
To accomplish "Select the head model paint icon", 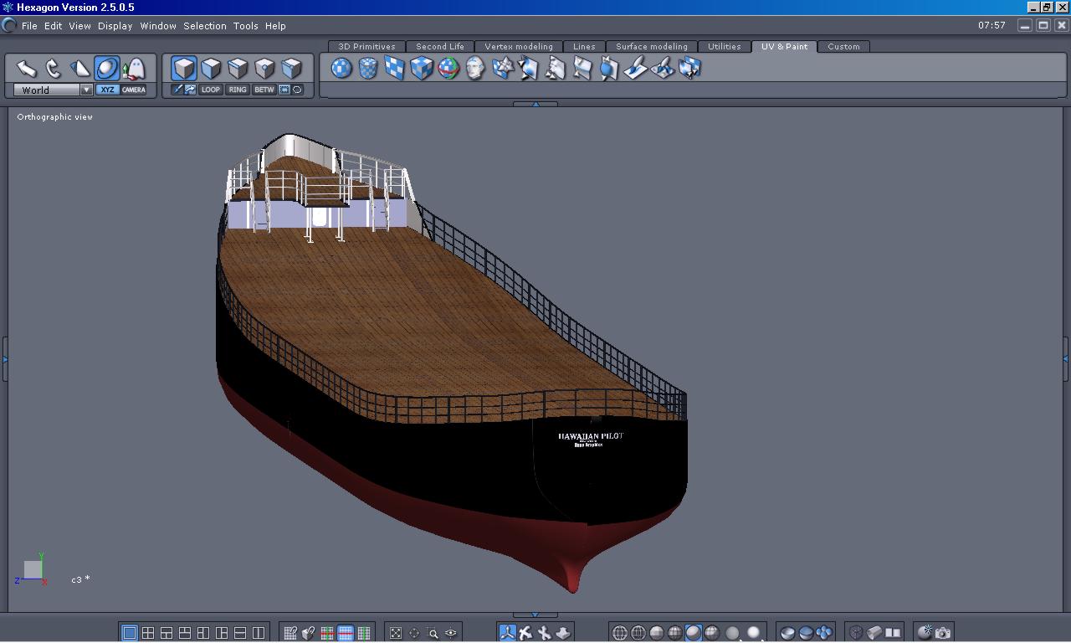I will click(x=475, y=68).
